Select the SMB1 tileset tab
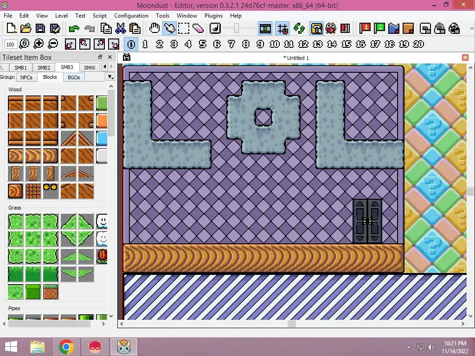 click(x=20, y=68)
